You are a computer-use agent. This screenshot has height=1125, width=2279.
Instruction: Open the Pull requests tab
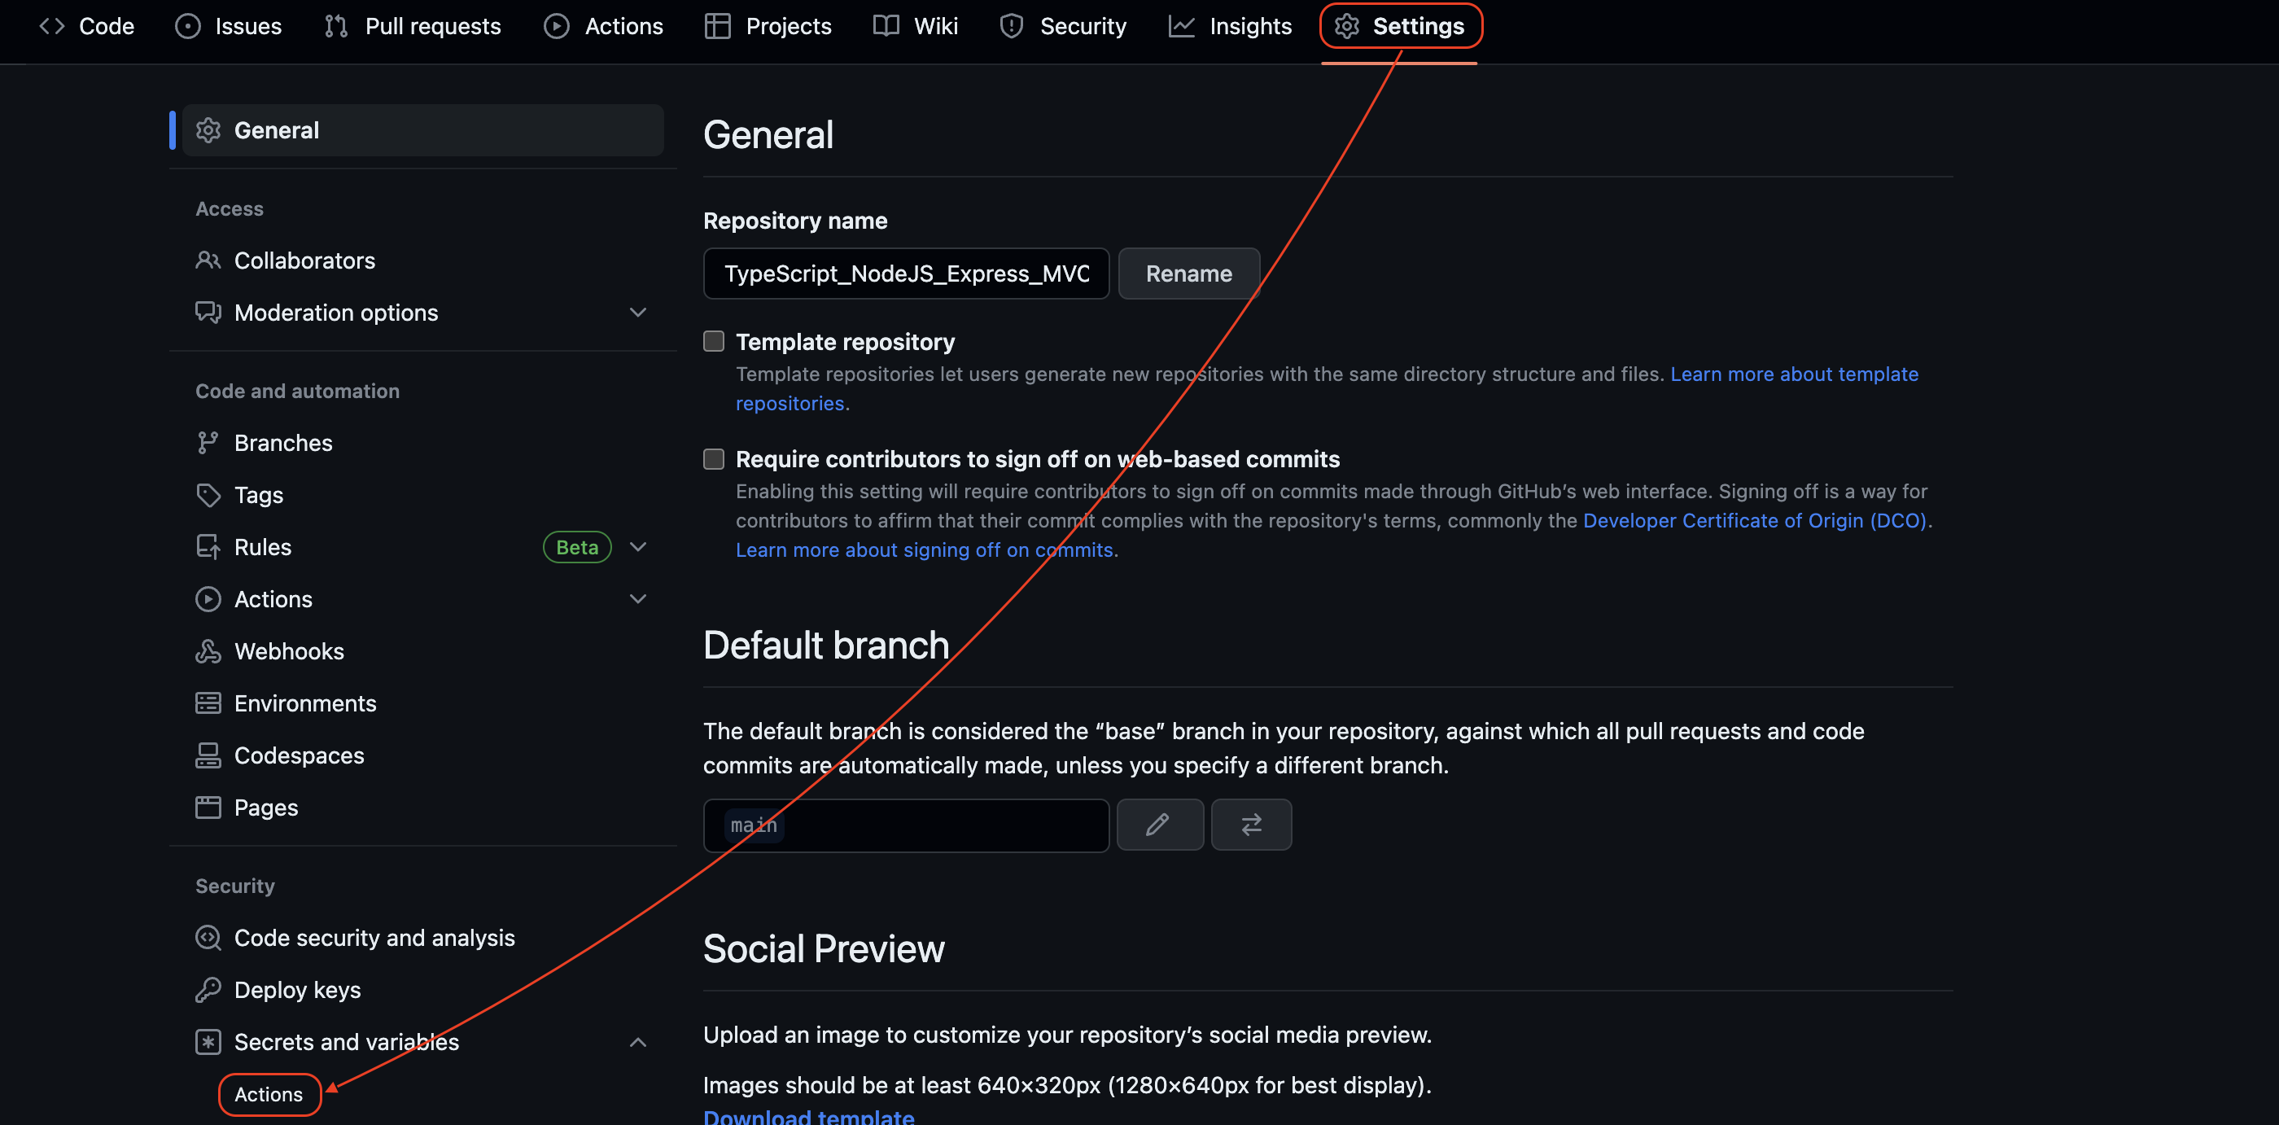(413, 27)
